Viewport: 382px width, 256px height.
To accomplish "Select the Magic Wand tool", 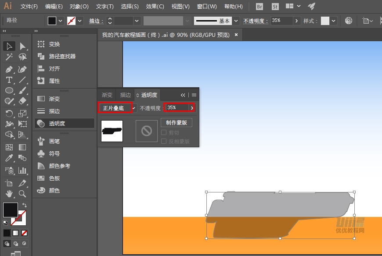I will [x=9, y=57].
